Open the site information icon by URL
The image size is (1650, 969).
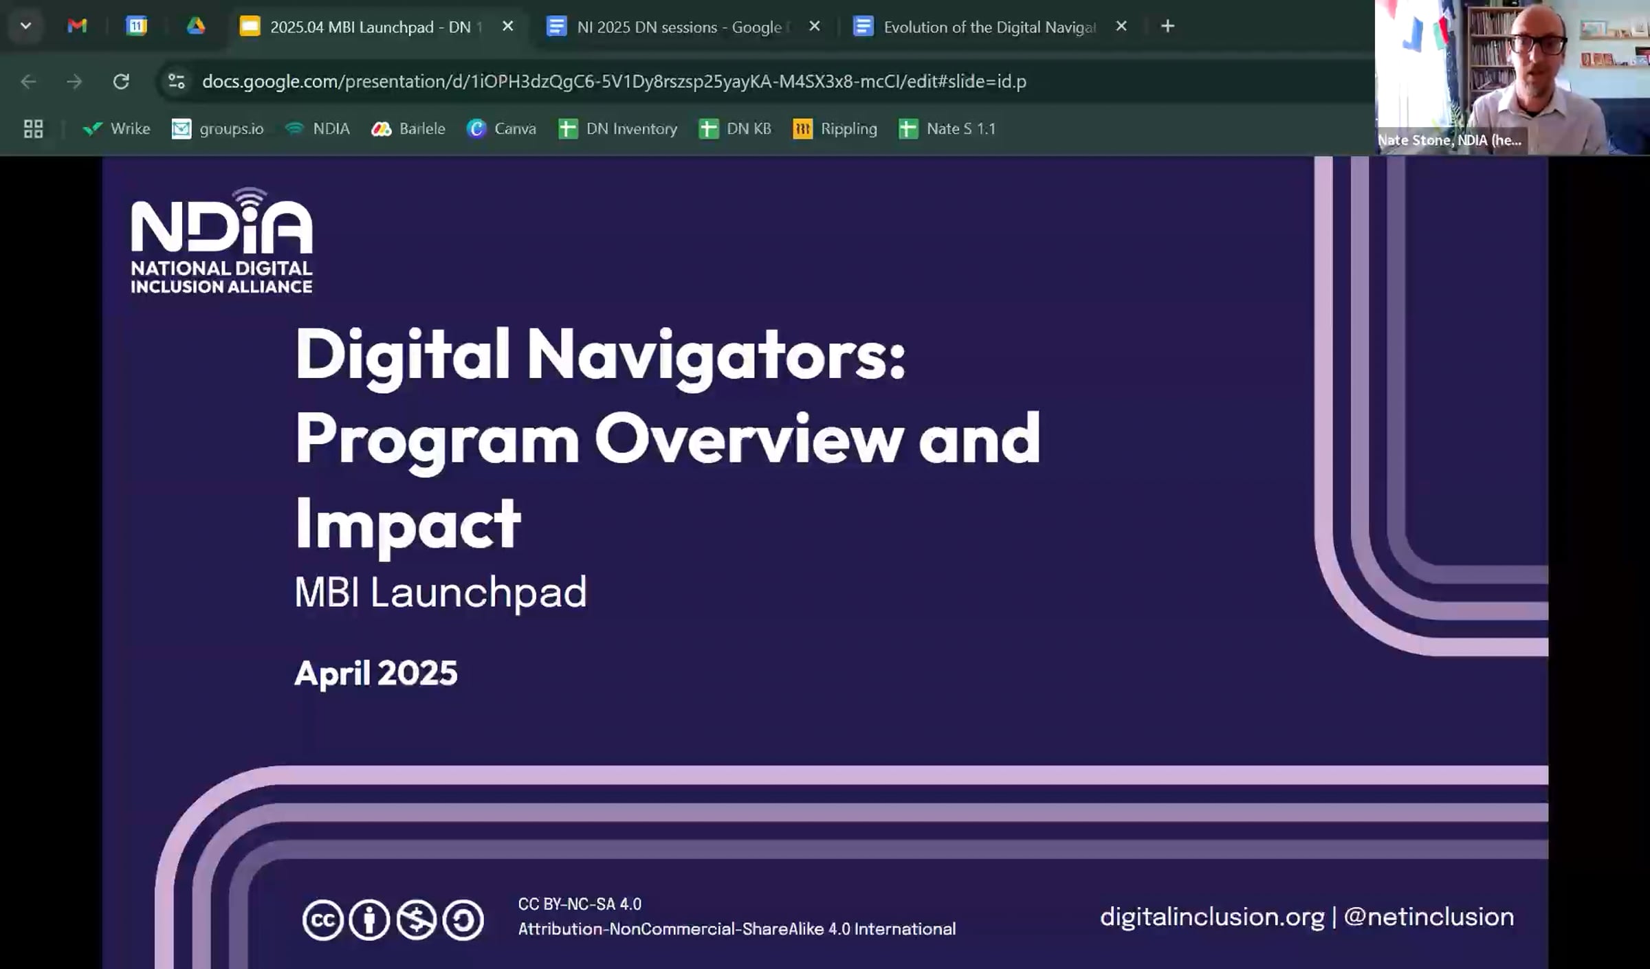click(177, 82)
